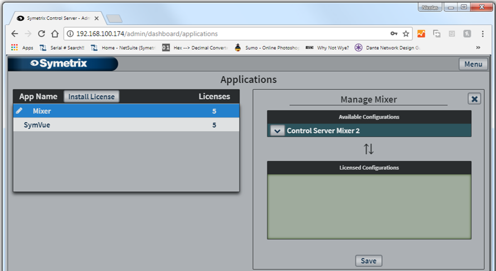Image resolution: width=496 pixels, height=271 pixels.
Task: Minimize the browser window
Action: (451, 7)
